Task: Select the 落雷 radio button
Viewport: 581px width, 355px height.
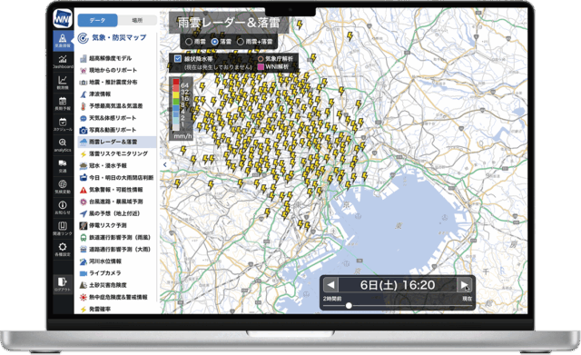Action: point(214,42)
